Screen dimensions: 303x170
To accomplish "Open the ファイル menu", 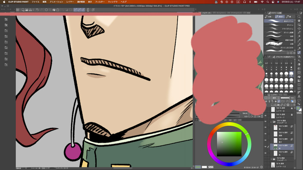I will tap(36, 2).
